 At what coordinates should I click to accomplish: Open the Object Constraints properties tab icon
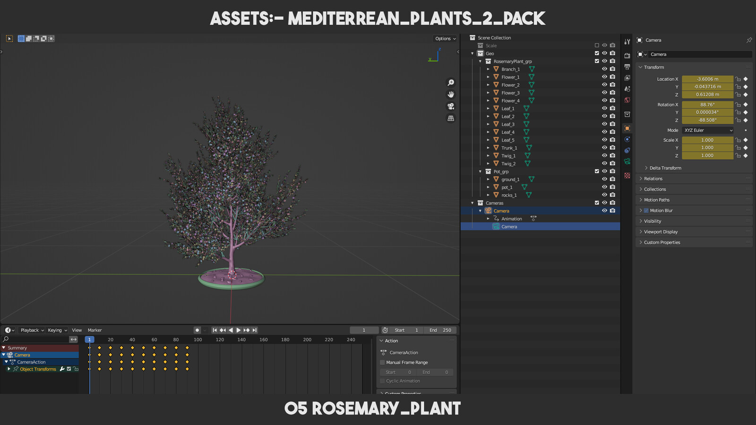627,151
